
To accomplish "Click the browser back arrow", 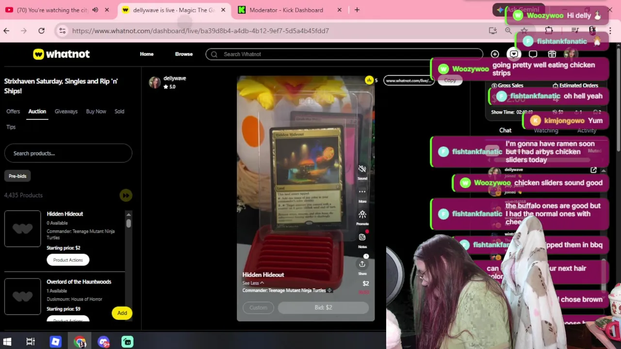I will 6,31.
